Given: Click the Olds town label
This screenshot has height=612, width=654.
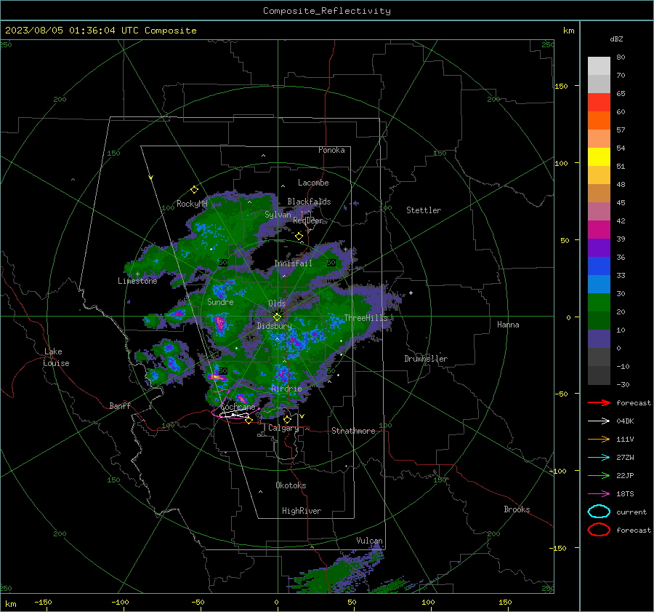Looking at the screenshot, I should [x=277, y=303].
